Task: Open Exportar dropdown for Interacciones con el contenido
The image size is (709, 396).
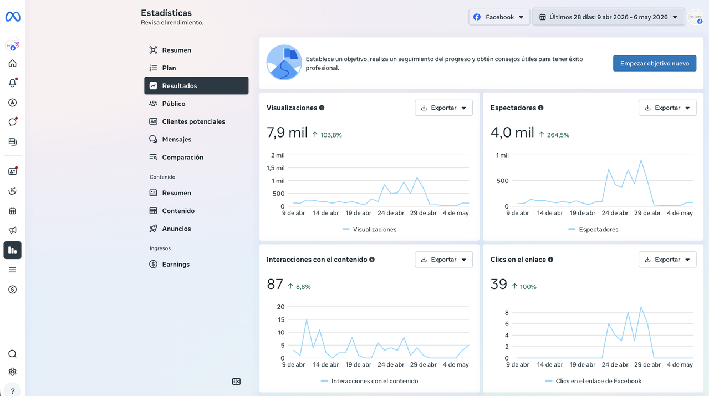Action: pos(443,260)
